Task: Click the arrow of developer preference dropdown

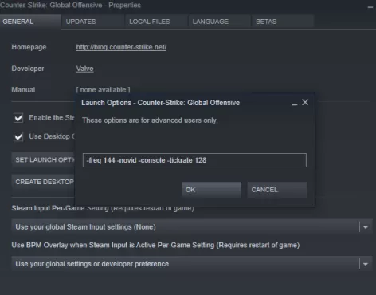Action: [x=366, y=264]
